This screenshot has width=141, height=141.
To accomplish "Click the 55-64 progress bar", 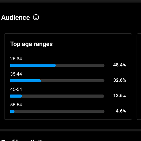I will [x=57, y=111].
